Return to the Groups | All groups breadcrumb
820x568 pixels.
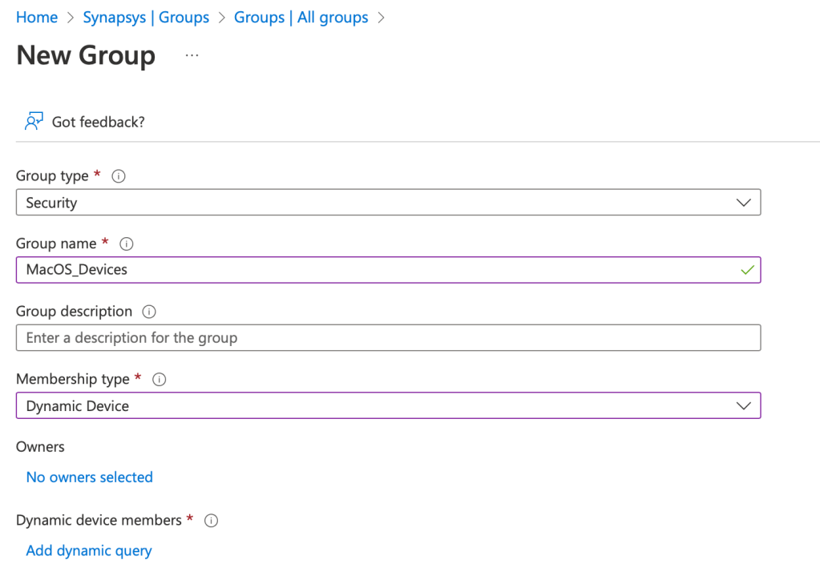[301, 17]
